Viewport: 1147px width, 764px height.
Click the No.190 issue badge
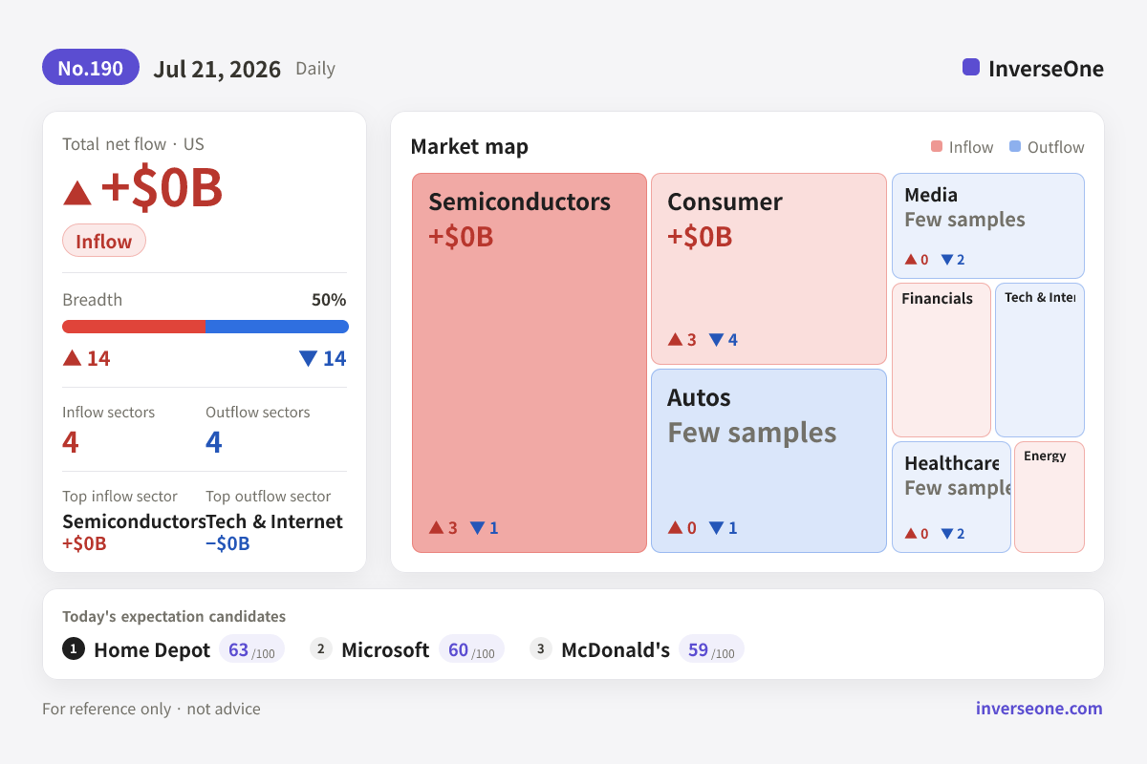(x=91, y=68)
